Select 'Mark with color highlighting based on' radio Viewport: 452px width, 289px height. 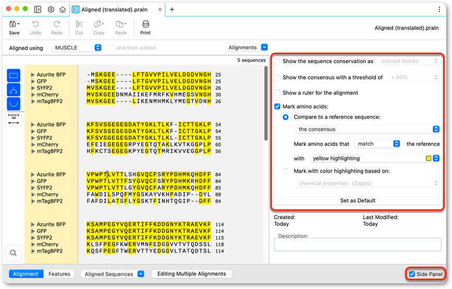285,171
